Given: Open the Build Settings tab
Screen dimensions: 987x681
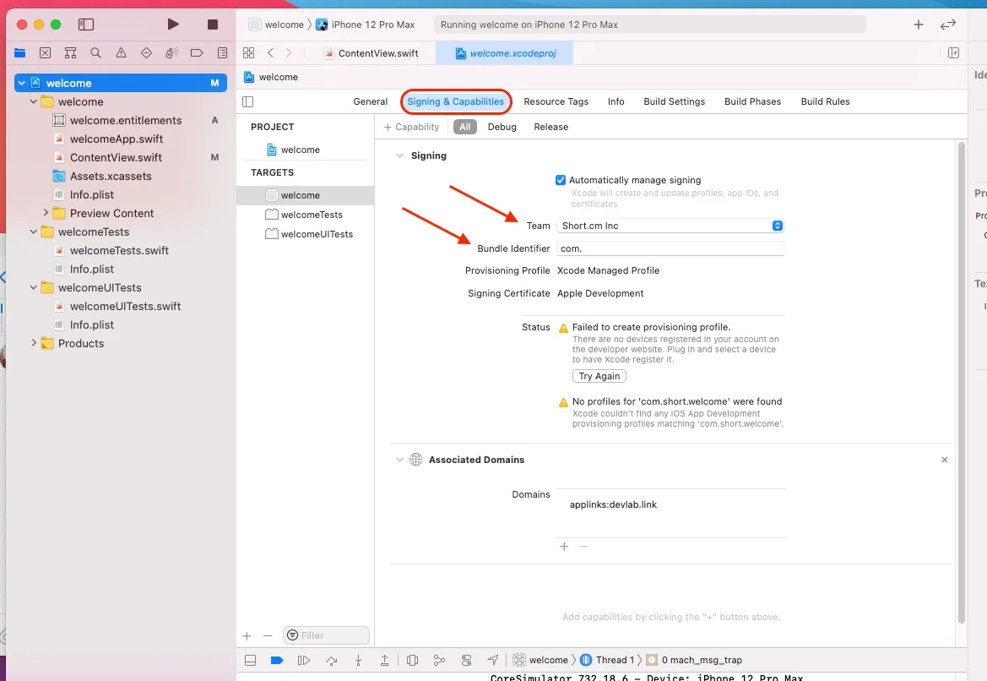Looking at the screenshot, I should [x=674, y=101].
